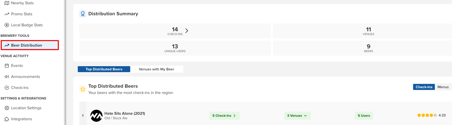
Task: Click the Nearby Stats map icon
Action: [7, 3]
